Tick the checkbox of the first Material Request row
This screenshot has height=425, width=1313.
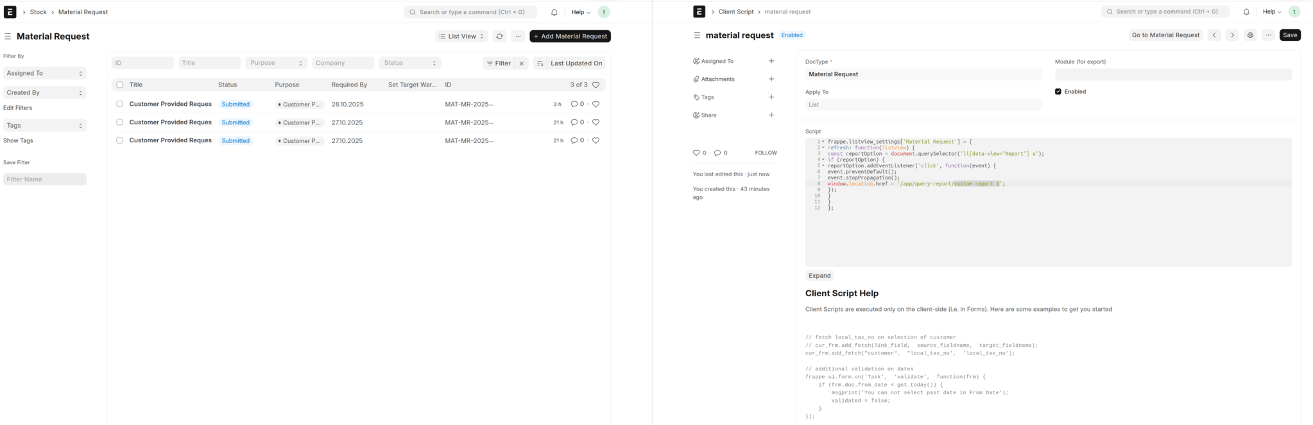click(119, 104)
